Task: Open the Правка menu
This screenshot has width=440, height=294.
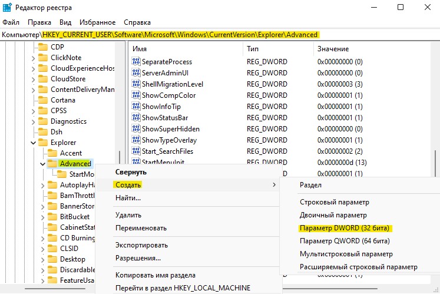Action: click(39, 22)
